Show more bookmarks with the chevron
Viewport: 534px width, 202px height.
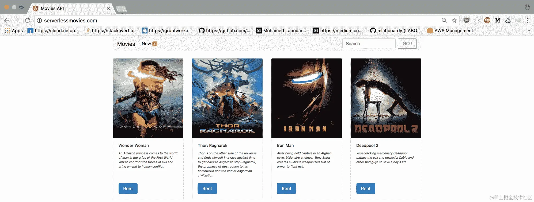click(x=529, y=30)
